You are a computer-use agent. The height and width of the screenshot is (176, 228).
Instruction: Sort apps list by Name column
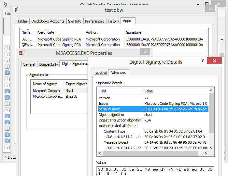coord(28,32)
